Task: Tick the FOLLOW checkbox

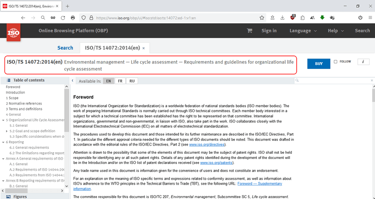Action: pyautogui.click(x=335, y=62)
